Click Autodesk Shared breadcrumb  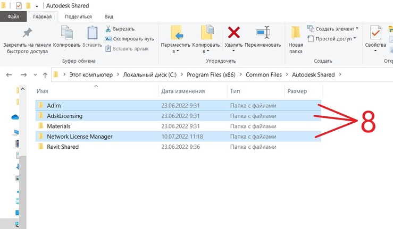click(313, 75)
